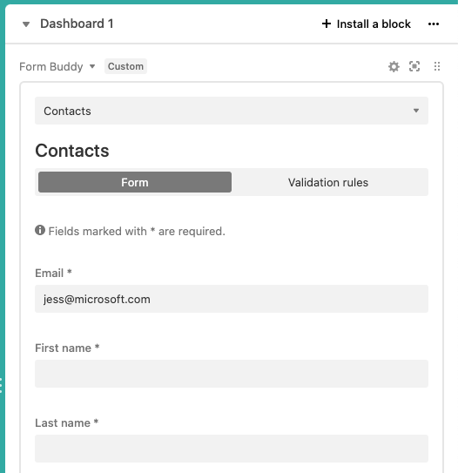Focus the Email field containing jess@microsoft.com
Screen dimensions: 458x473
(232, 299)
